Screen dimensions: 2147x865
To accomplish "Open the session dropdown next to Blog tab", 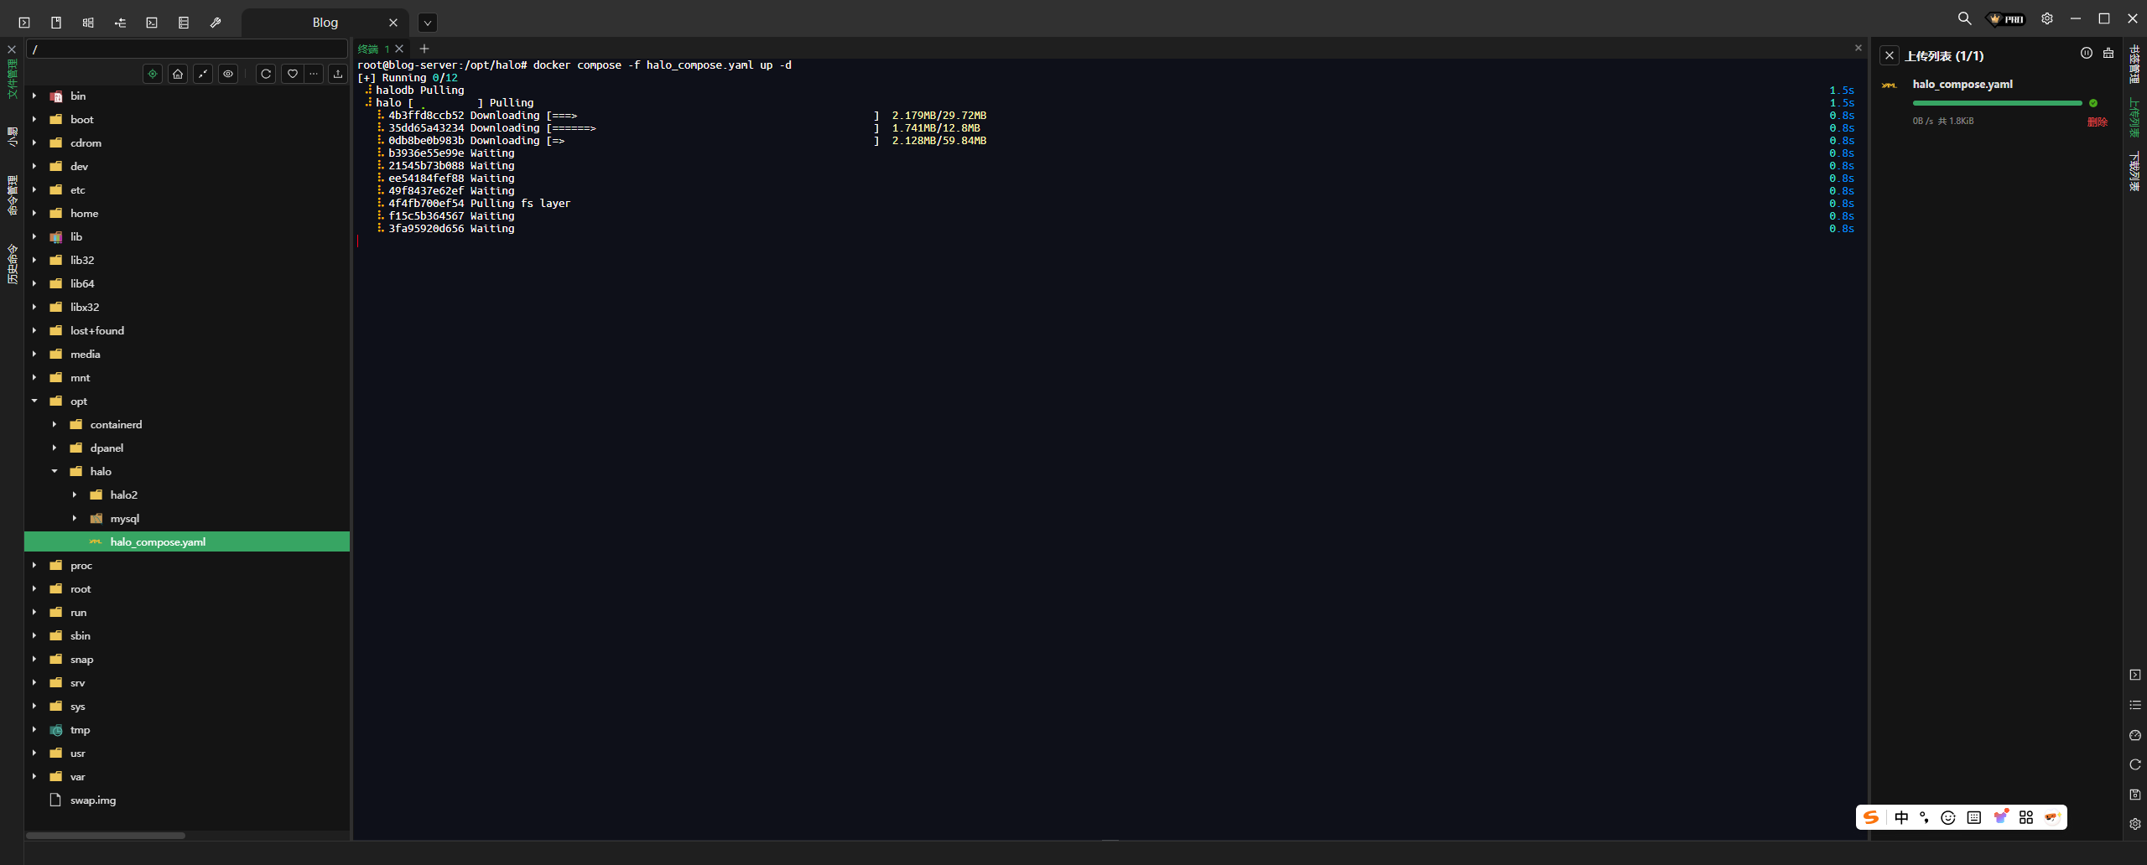I will [428, 23].
